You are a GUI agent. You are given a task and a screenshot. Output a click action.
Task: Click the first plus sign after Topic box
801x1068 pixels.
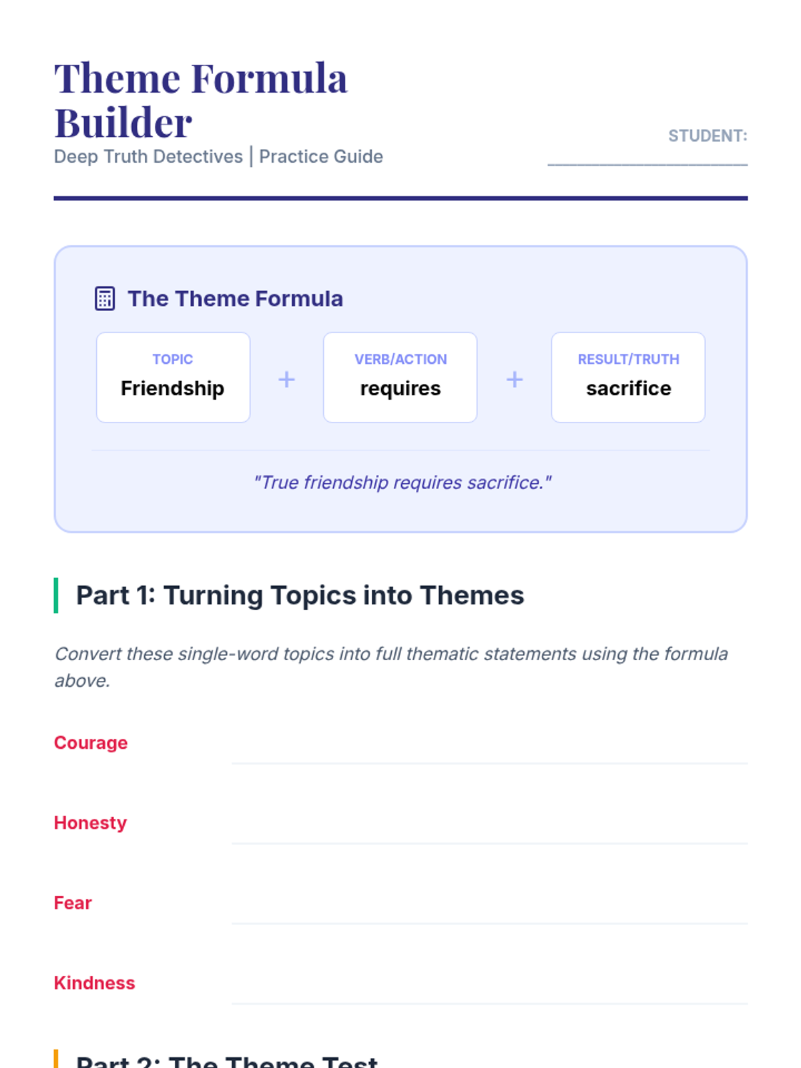286,379
